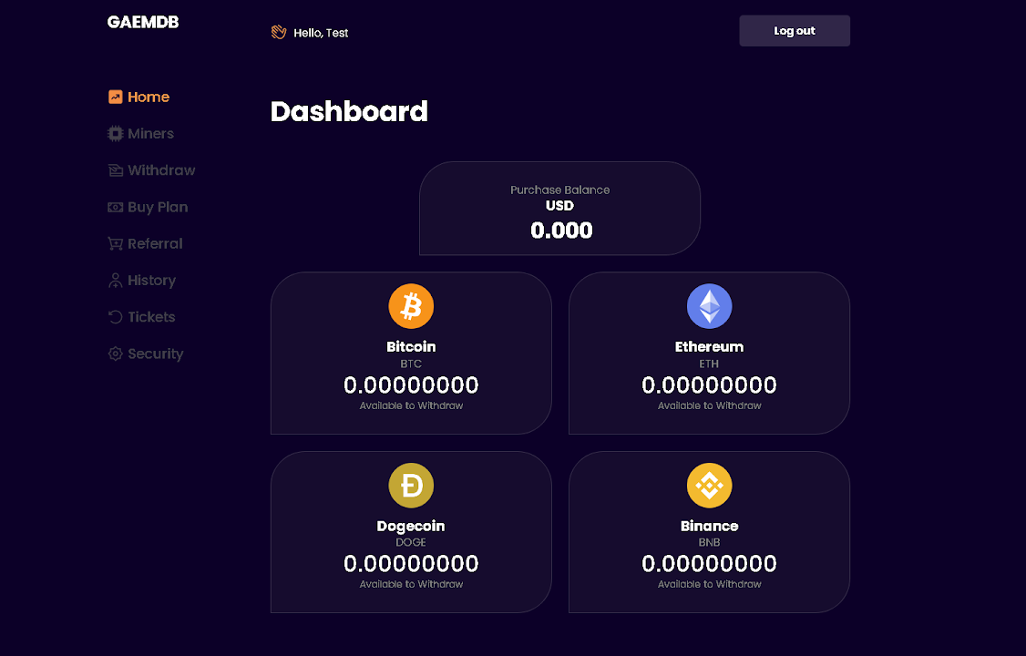Click the Ethereum logo icon
1026x656 pixels.
pos(709,306)
